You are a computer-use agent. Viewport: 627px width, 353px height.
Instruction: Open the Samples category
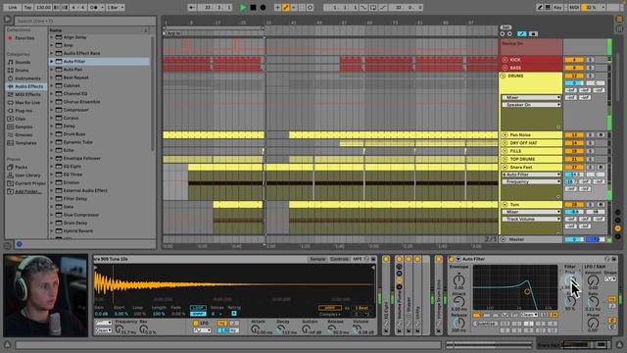coord(24,126)
